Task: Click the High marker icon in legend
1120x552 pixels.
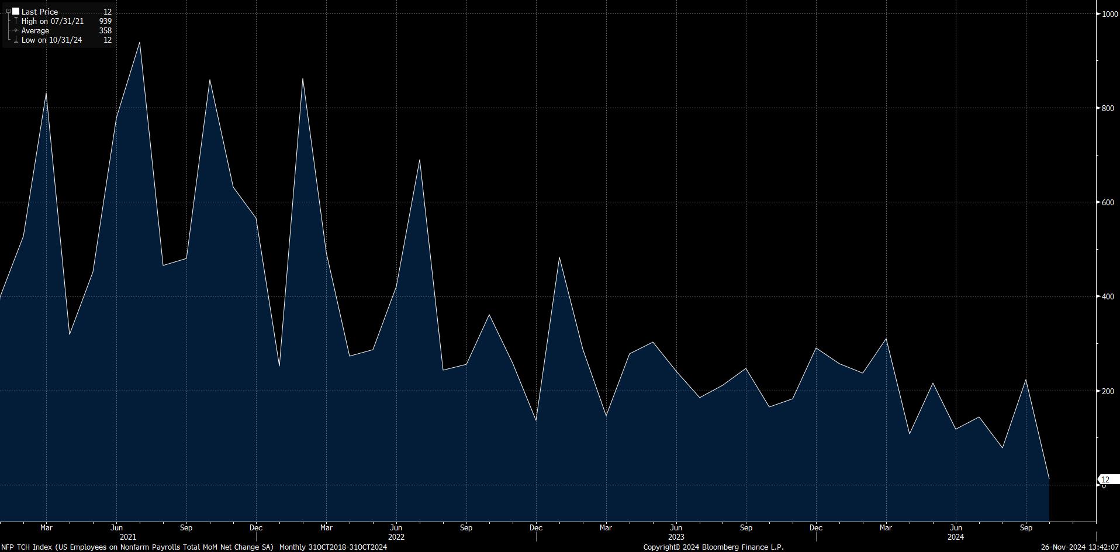Action: (16, 21)
